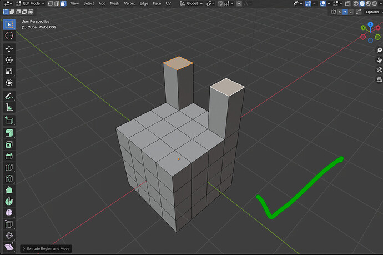This screenshot has height=255, width=383.
Task: Expand the gizmo options arrow
Action: [x=314, y=3]
